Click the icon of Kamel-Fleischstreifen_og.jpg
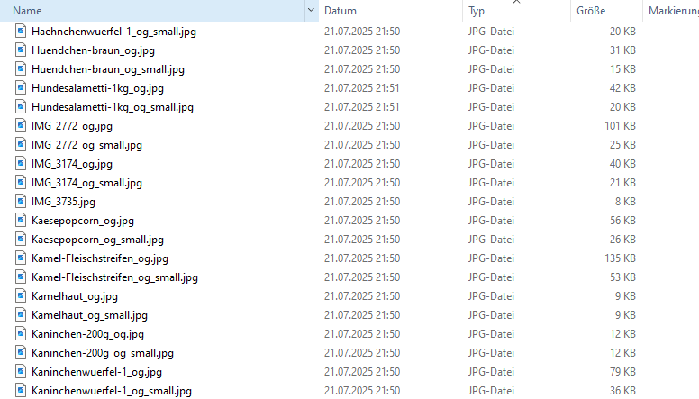This screenshot has height=399, width=699. pos(21,258)
